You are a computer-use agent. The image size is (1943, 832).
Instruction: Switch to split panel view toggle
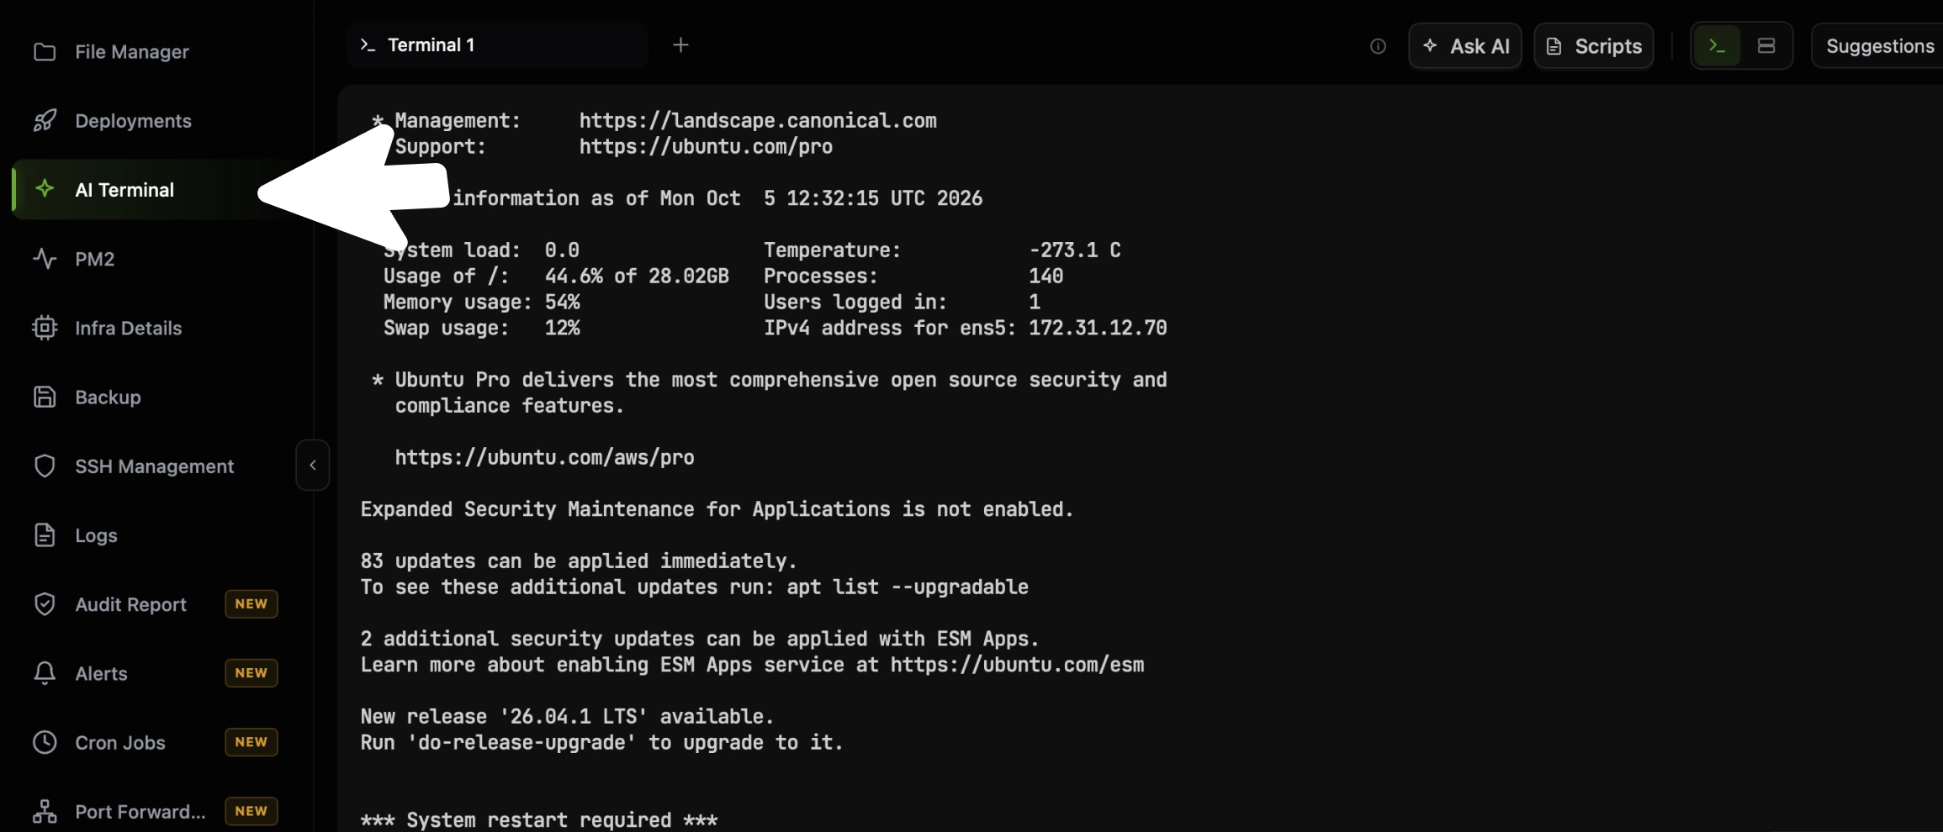[1766, 46]
